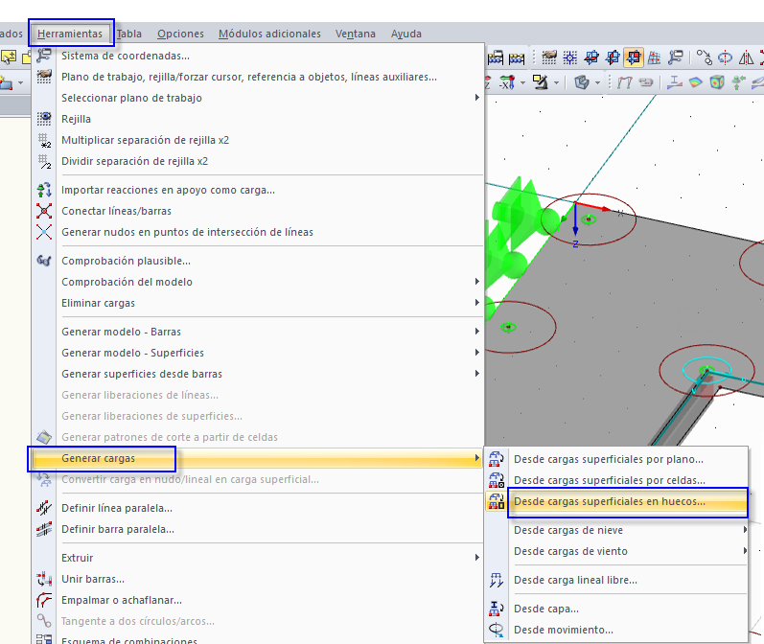Click the connect lines/members icon

(44, 211)
